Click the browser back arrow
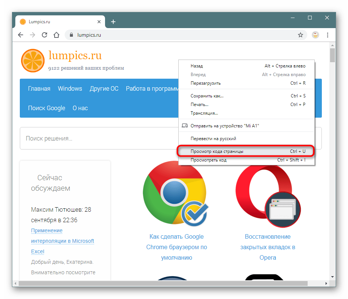This screenshot has width=348, height=299. [x=21, y=35]
